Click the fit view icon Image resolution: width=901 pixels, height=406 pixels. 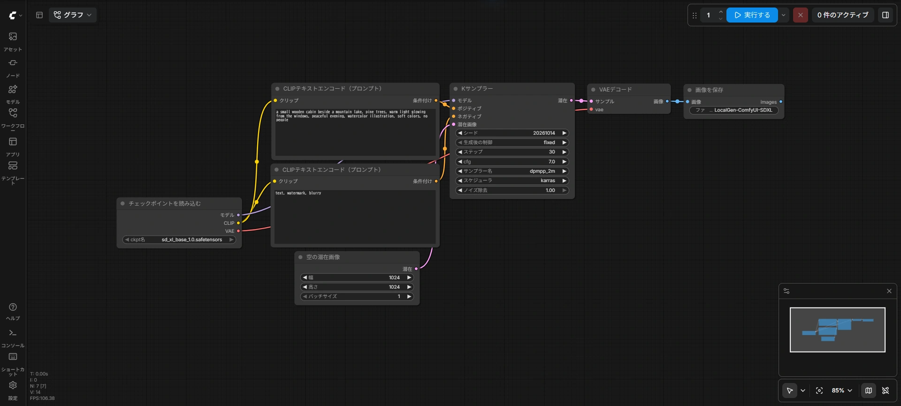(819, 391)
